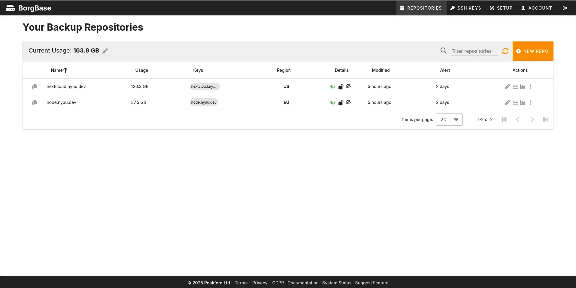Go to the Setup menu

pyautogui.click(x=501, y=8)
